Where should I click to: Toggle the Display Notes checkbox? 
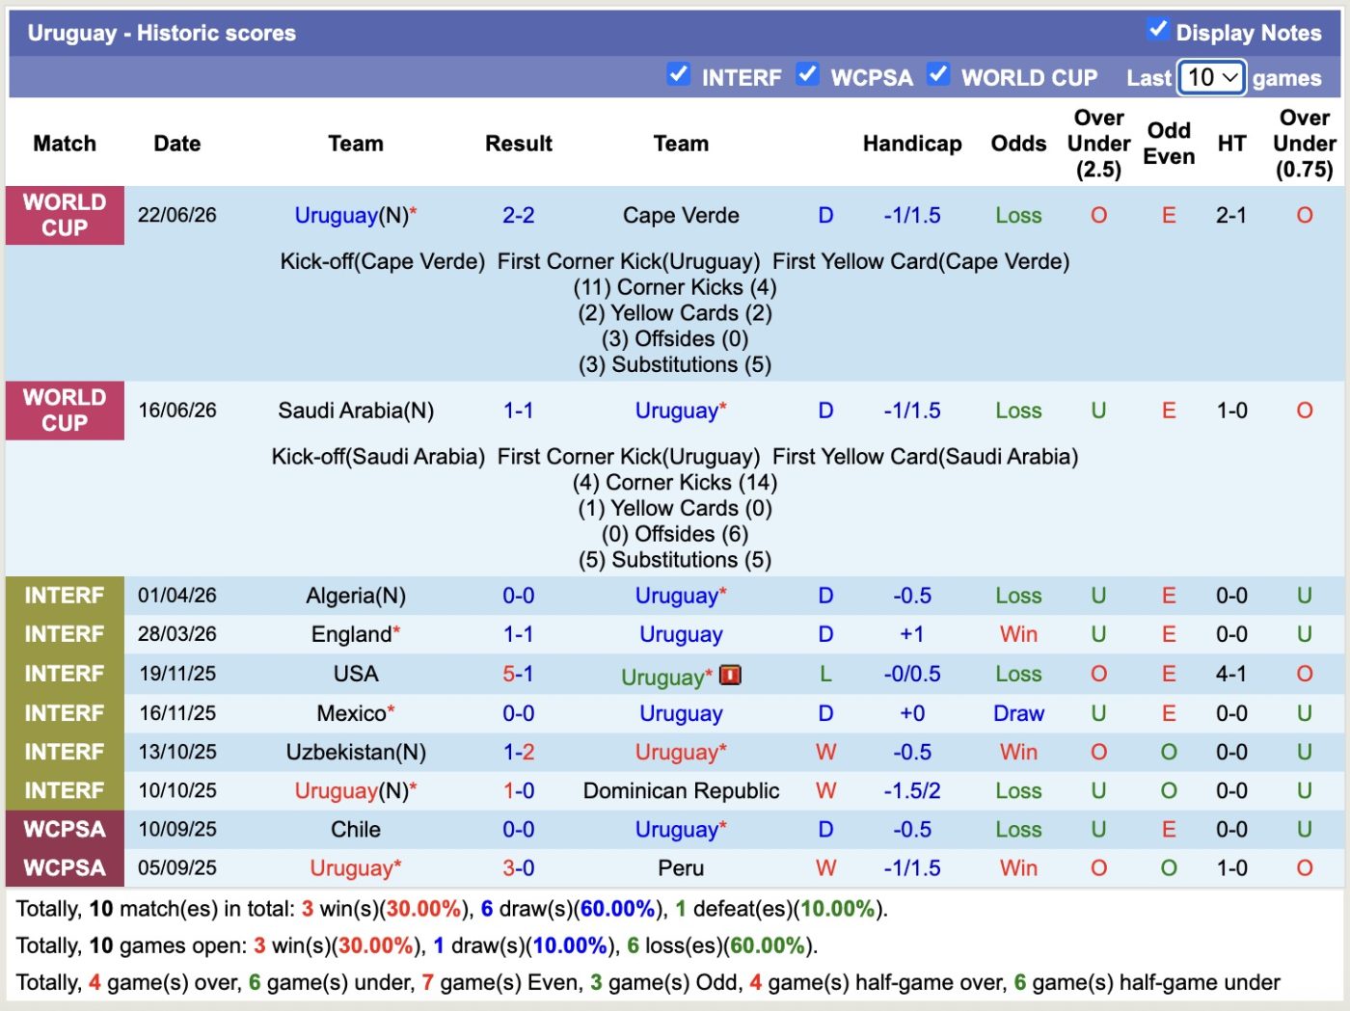pyautogui.click(x=1158, y=29)
